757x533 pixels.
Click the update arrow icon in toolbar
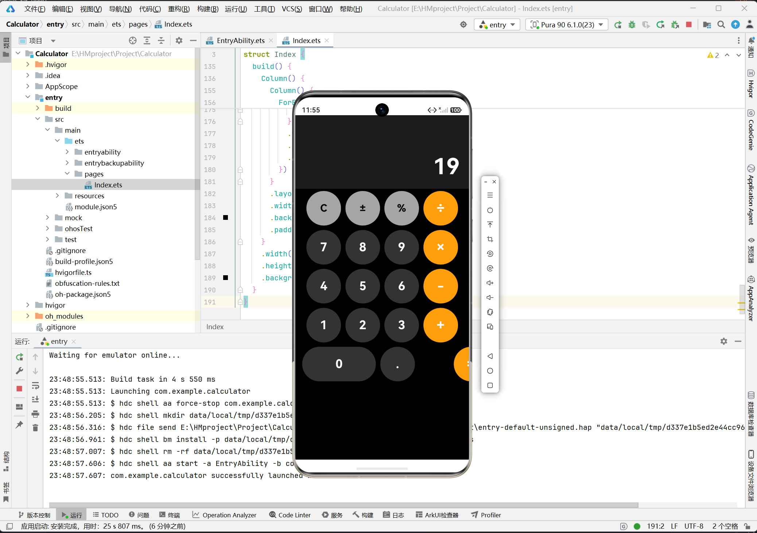735,25
